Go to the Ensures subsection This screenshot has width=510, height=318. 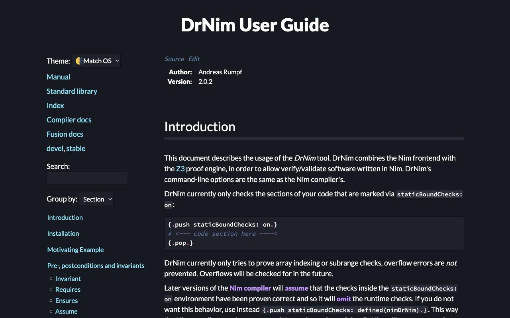tap(67, 301)
